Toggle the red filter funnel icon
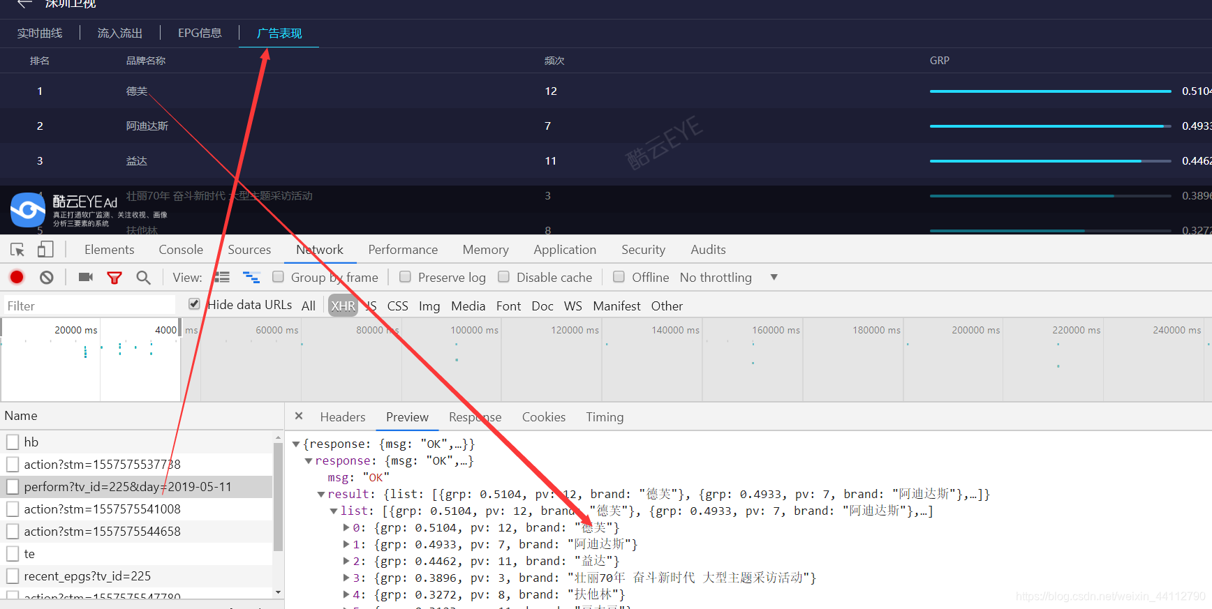 pos(114,278)
